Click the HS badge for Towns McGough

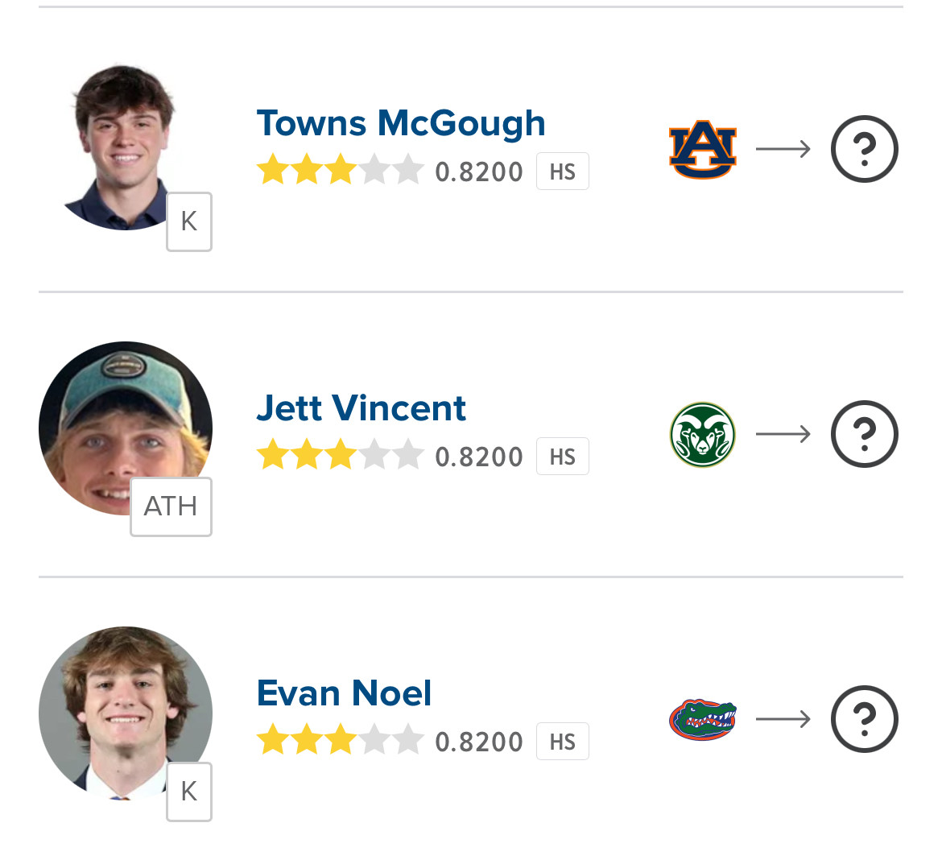click(562, 172)
